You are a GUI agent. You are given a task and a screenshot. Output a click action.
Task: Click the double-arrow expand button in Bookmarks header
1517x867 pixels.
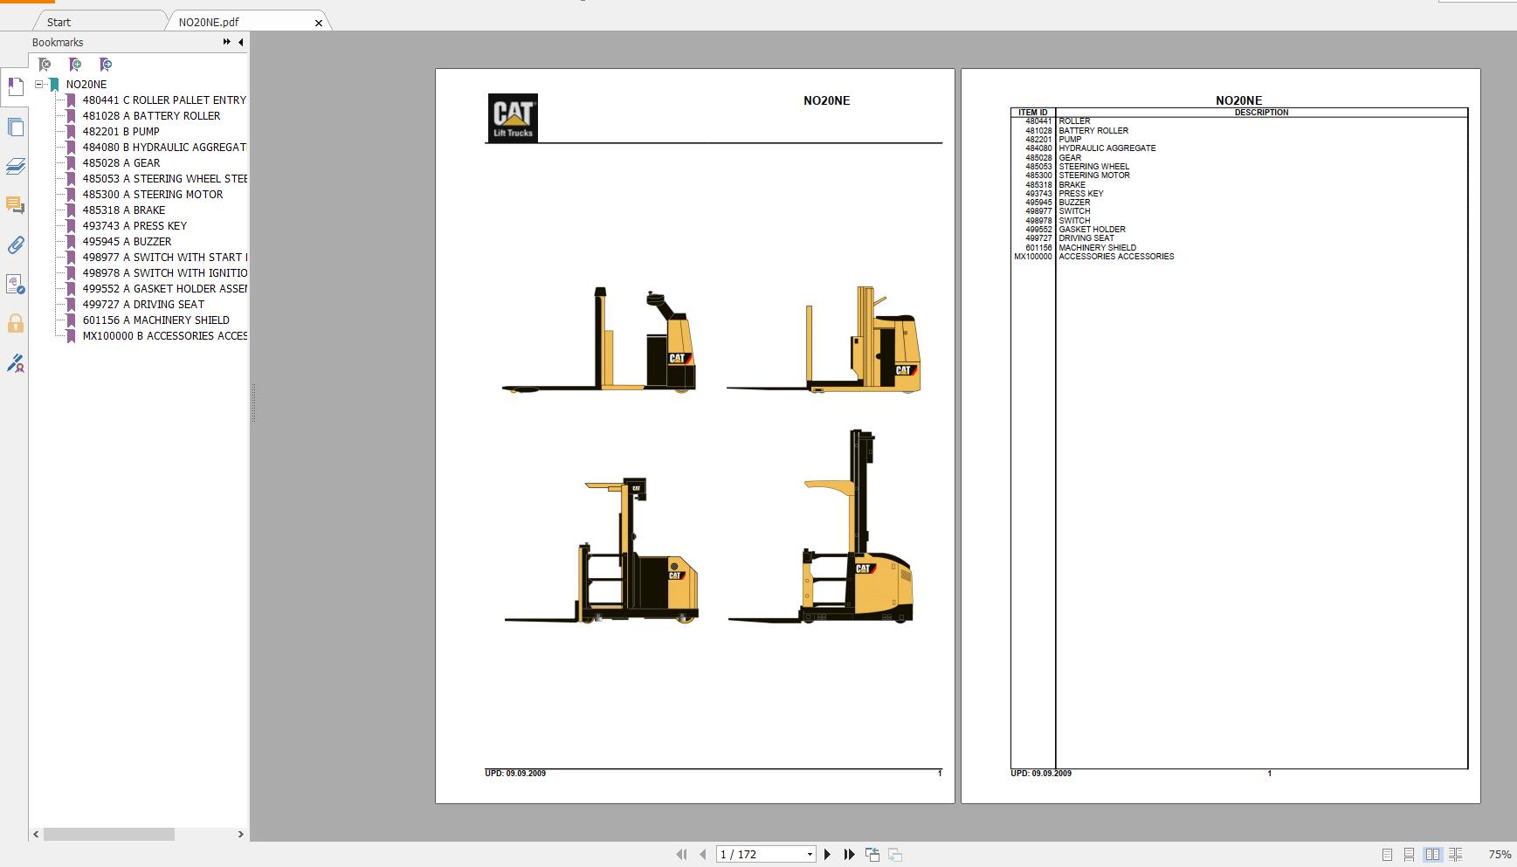tap(227, 42)
